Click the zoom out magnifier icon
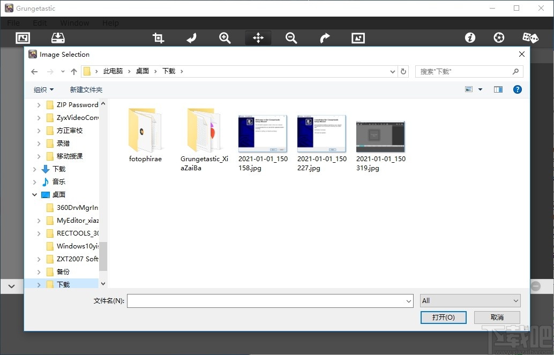The width and height of the screenshot is (554, 355). (291, 37)
